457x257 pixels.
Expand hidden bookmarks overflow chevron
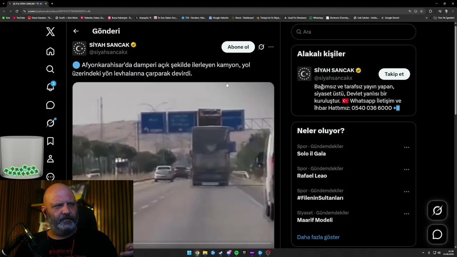[x=427, y=17]
